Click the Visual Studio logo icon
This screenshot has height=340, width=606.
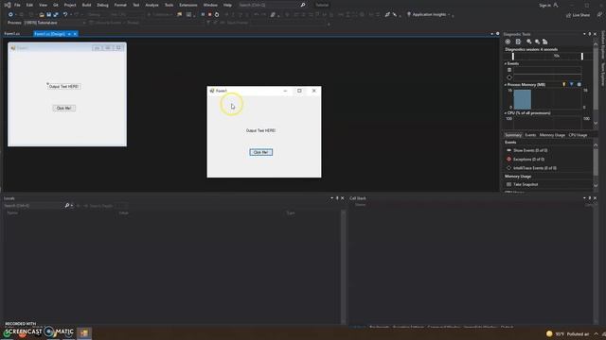[8, 5]
